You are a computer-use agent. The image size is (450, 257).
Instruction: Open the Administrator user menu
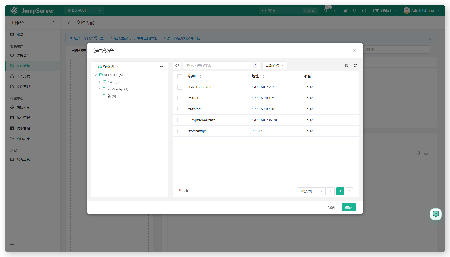pos(421,10)
